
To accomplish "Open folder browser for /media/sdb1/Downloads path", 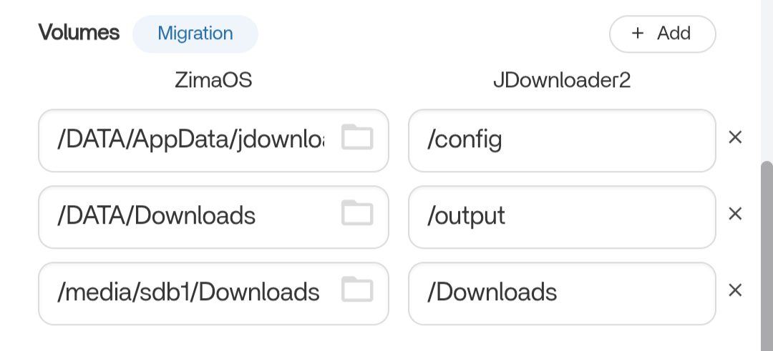I will (x=357, y=290).
